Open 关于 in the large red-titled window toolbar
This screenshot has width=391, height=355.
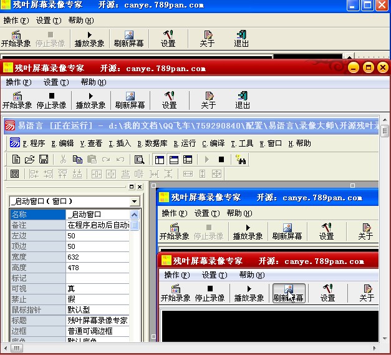click(208, 100)
